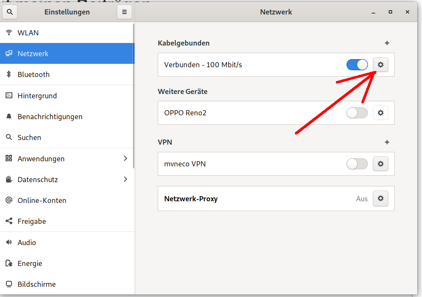422x297 pixels.
Task: Open Netzwerk-Proxy settings gear
Action: pos(380,198)
